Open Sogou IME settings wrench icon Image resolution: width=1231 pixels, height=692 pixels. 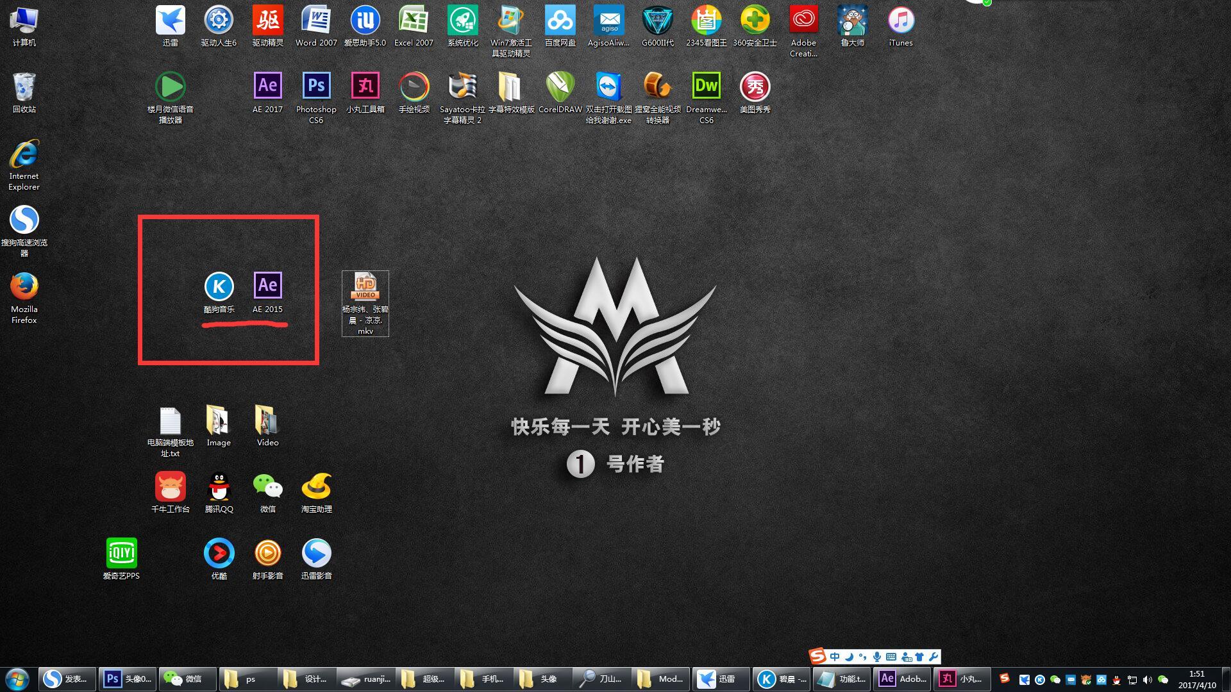[x=934, y=657]
